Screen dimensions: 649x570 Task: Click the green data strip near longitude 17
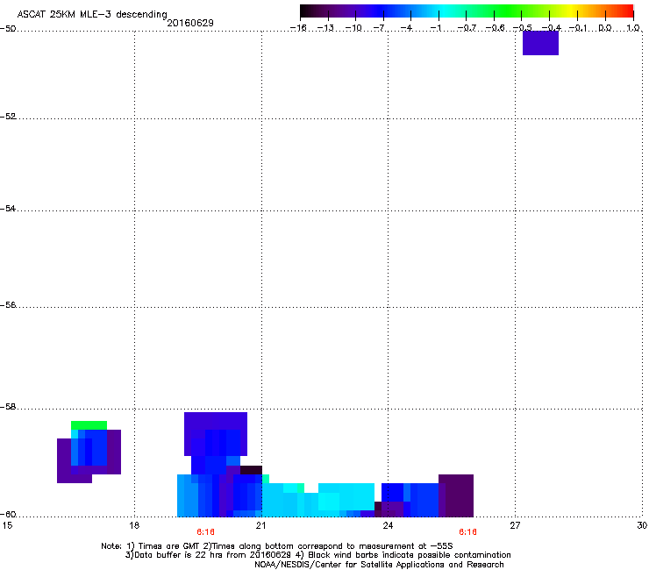[x=89, y=425]
